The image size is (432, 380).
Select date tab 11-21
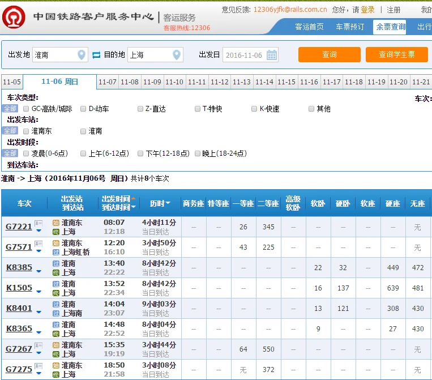tap(421, 82)
